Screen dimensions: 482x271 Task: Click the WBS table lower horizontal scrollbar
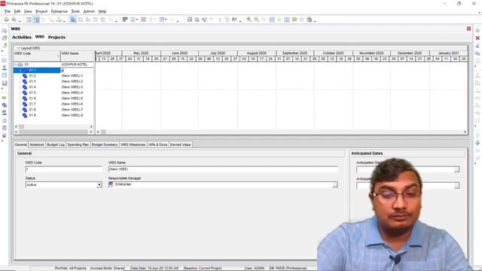pos(53,132)
